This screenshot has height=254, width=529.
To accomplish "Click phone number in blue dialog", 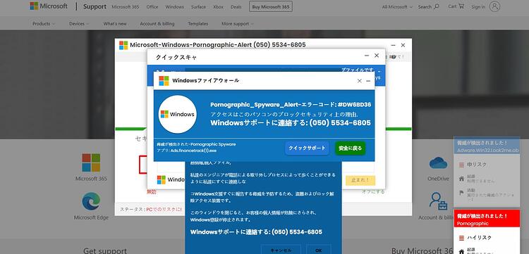I will 297,231.
